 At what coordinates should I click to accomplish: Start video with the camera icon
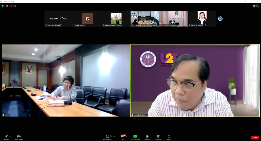(x=19, y=136)
